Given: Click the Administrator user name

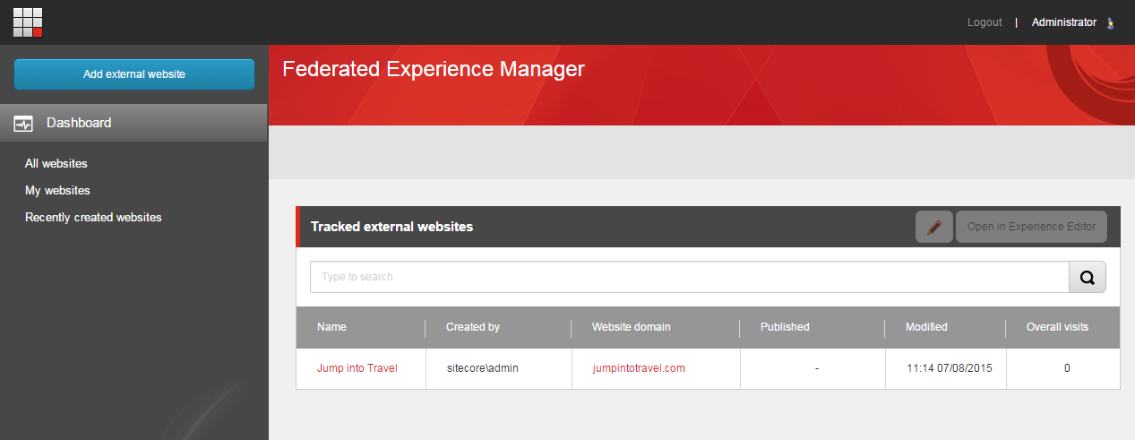Looking at the screenshot, I should pos(1064,22).
